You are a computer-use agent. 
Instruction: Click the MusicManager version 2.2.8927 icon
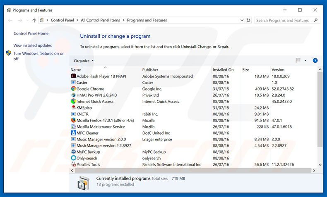click(73, 145)
